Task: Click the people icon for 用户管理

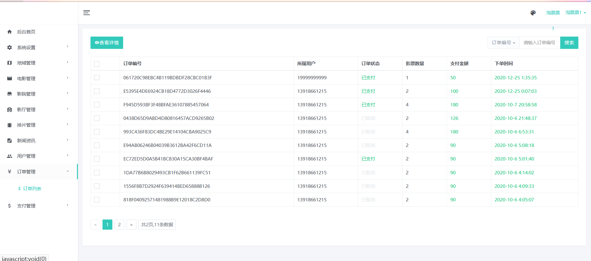Action: pyautogui.click(x=10, y=156)
